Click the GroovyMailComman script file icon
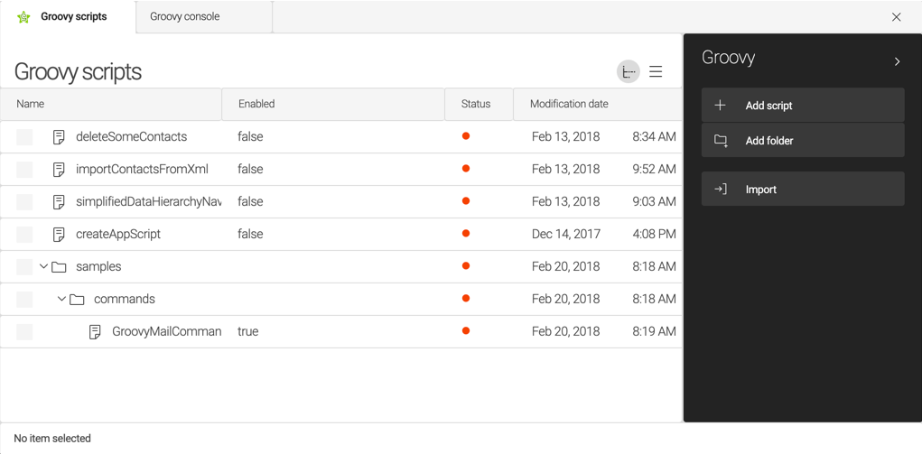 [95, 331]
